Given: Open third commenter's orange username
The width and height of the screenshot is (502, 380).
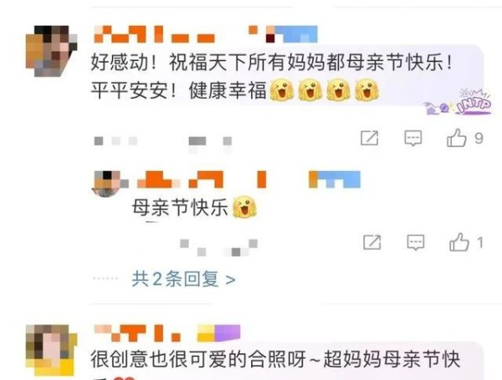Looking at the screenshot, I should click(x=138, y=333).
